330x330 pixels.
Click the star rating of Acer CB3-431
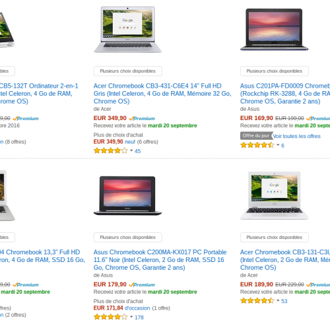(x=111, y=150)
